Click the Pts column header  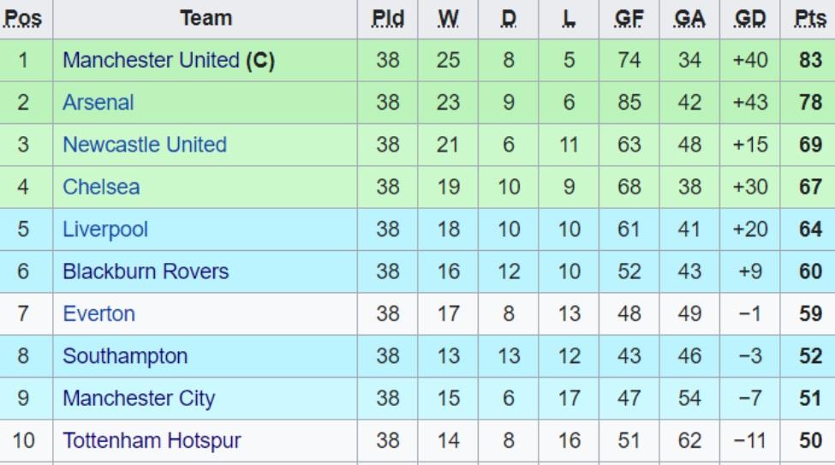point(809,19)
